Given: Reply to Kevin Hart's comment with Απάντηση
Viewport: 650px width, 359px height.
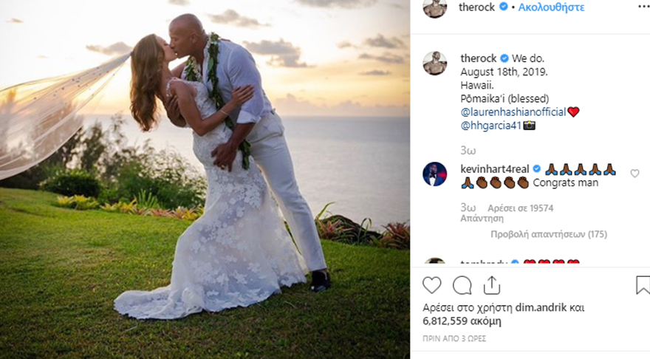Looking at the screenshot, I should tap(482, 218).
